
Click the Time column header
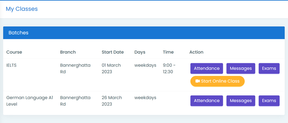[168, 52]
